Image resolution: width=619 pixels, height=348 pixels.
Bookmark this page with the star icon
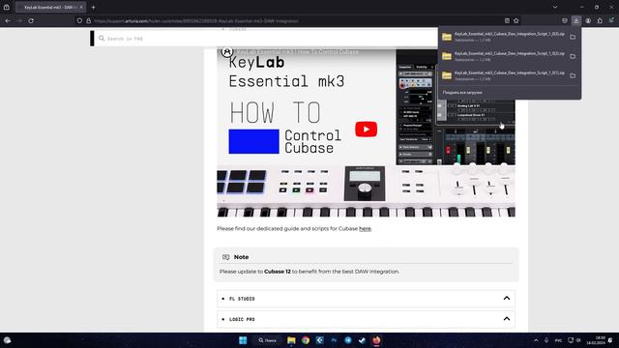(x=516, y=21)
